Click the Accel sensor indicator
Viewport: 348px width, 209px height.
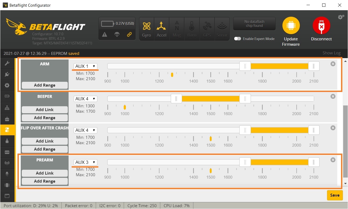coord(161,29)
